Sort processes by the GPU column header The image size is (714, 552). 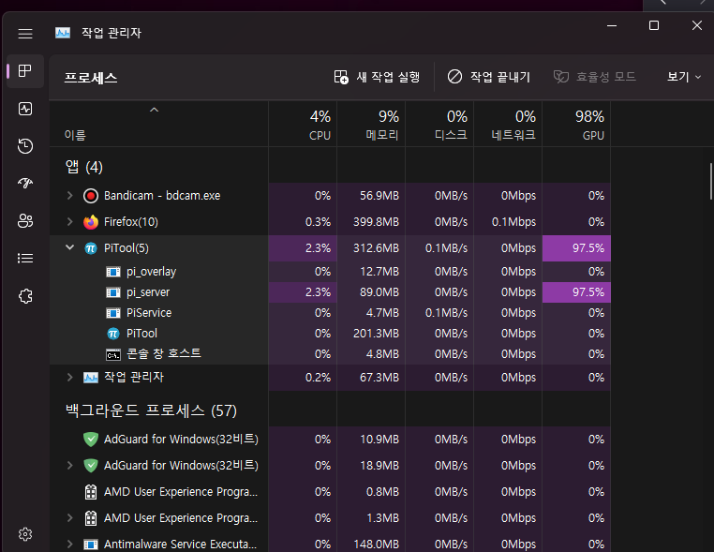589,125
